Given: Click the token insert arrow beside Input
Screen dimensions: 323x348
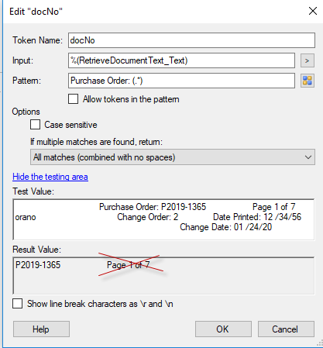Looking at the screenshot, I should pos(308,60).
